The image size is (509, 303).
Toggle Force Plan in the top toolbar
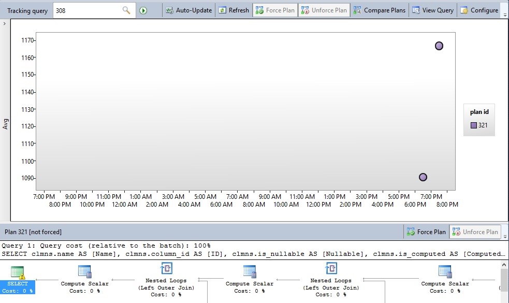coord(275,9)
